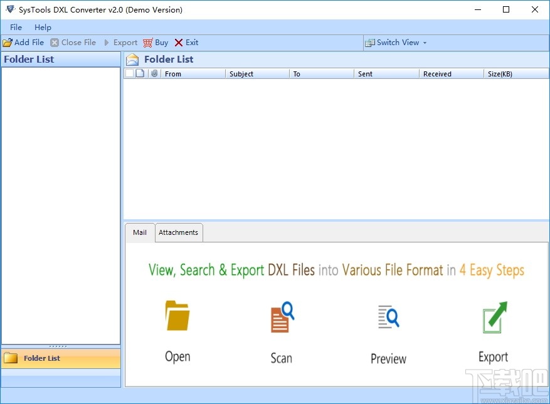
Task: Sort by the From column
Action: pyautogui.click(x=193, y=73)
